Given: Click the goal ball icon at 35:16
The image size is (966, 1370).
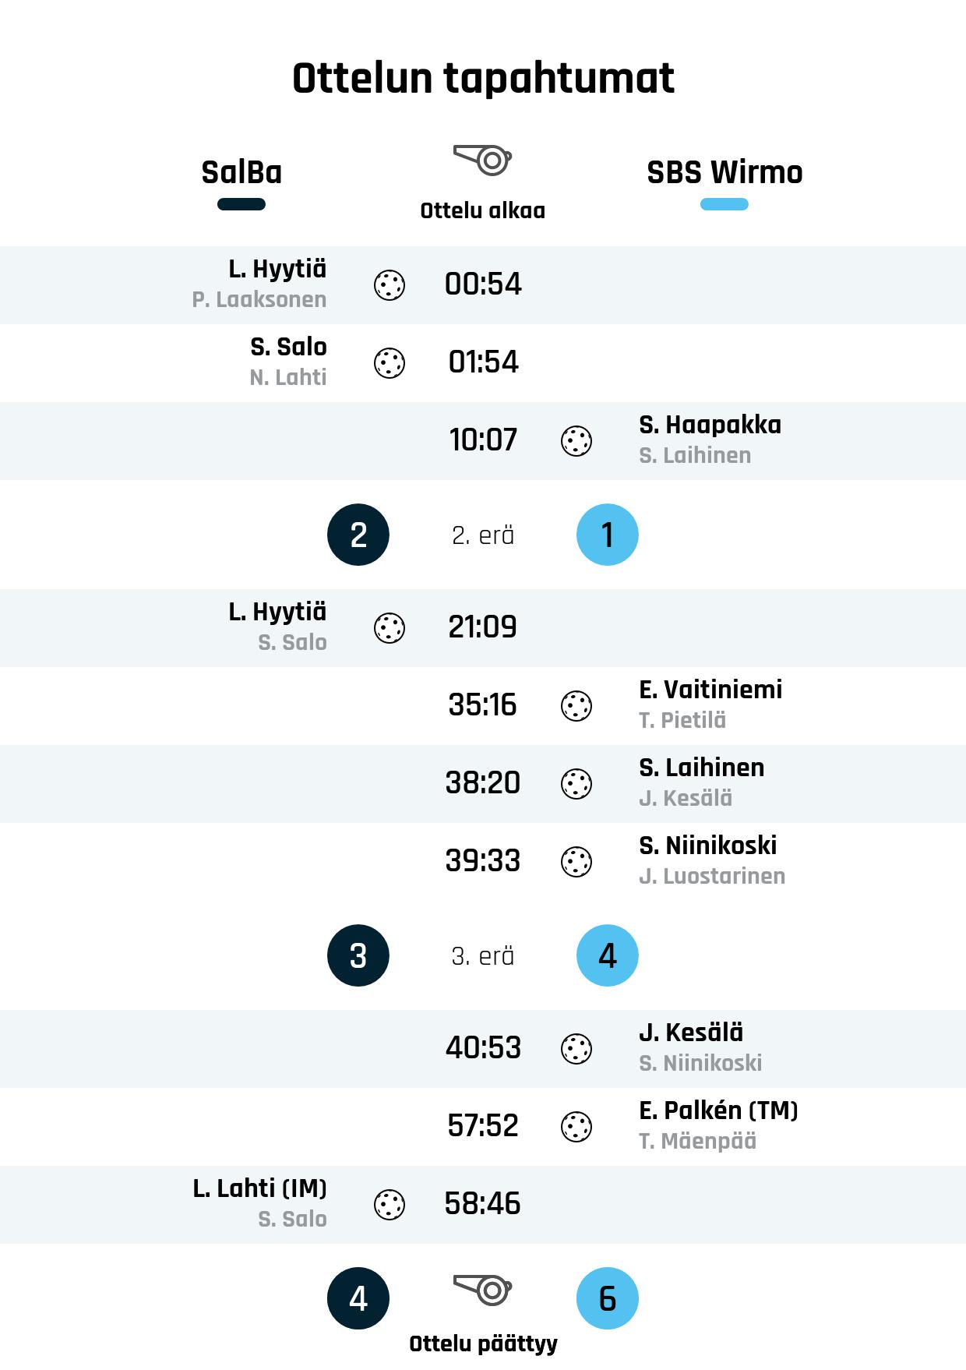Looking at the screenshot, I should pyautogui.click(x=576, y=706).
